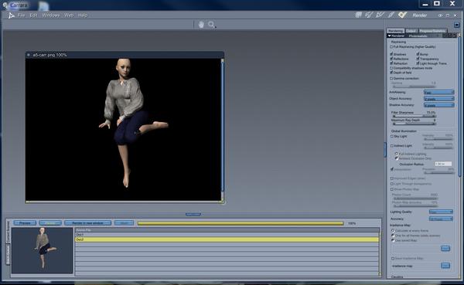464x285 pixels.
Task: Open the Windows menu
Action: tap(50, 15)
